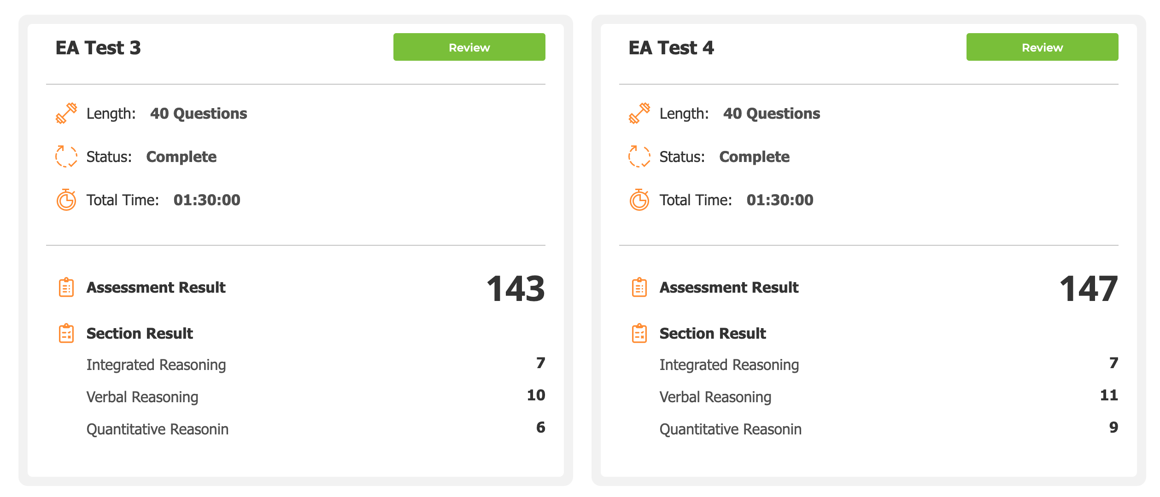This screenshot has width=1160, height=497.
Task: Click Verbal Reasoning in EA Test 4
Action: point(715,397)
